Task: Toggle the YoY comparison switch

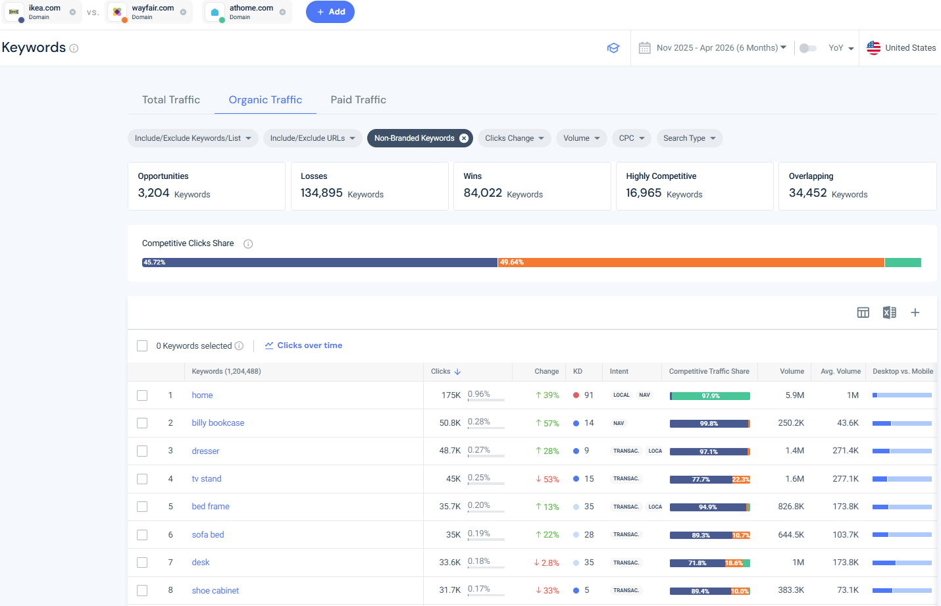Action: point(807,48)
